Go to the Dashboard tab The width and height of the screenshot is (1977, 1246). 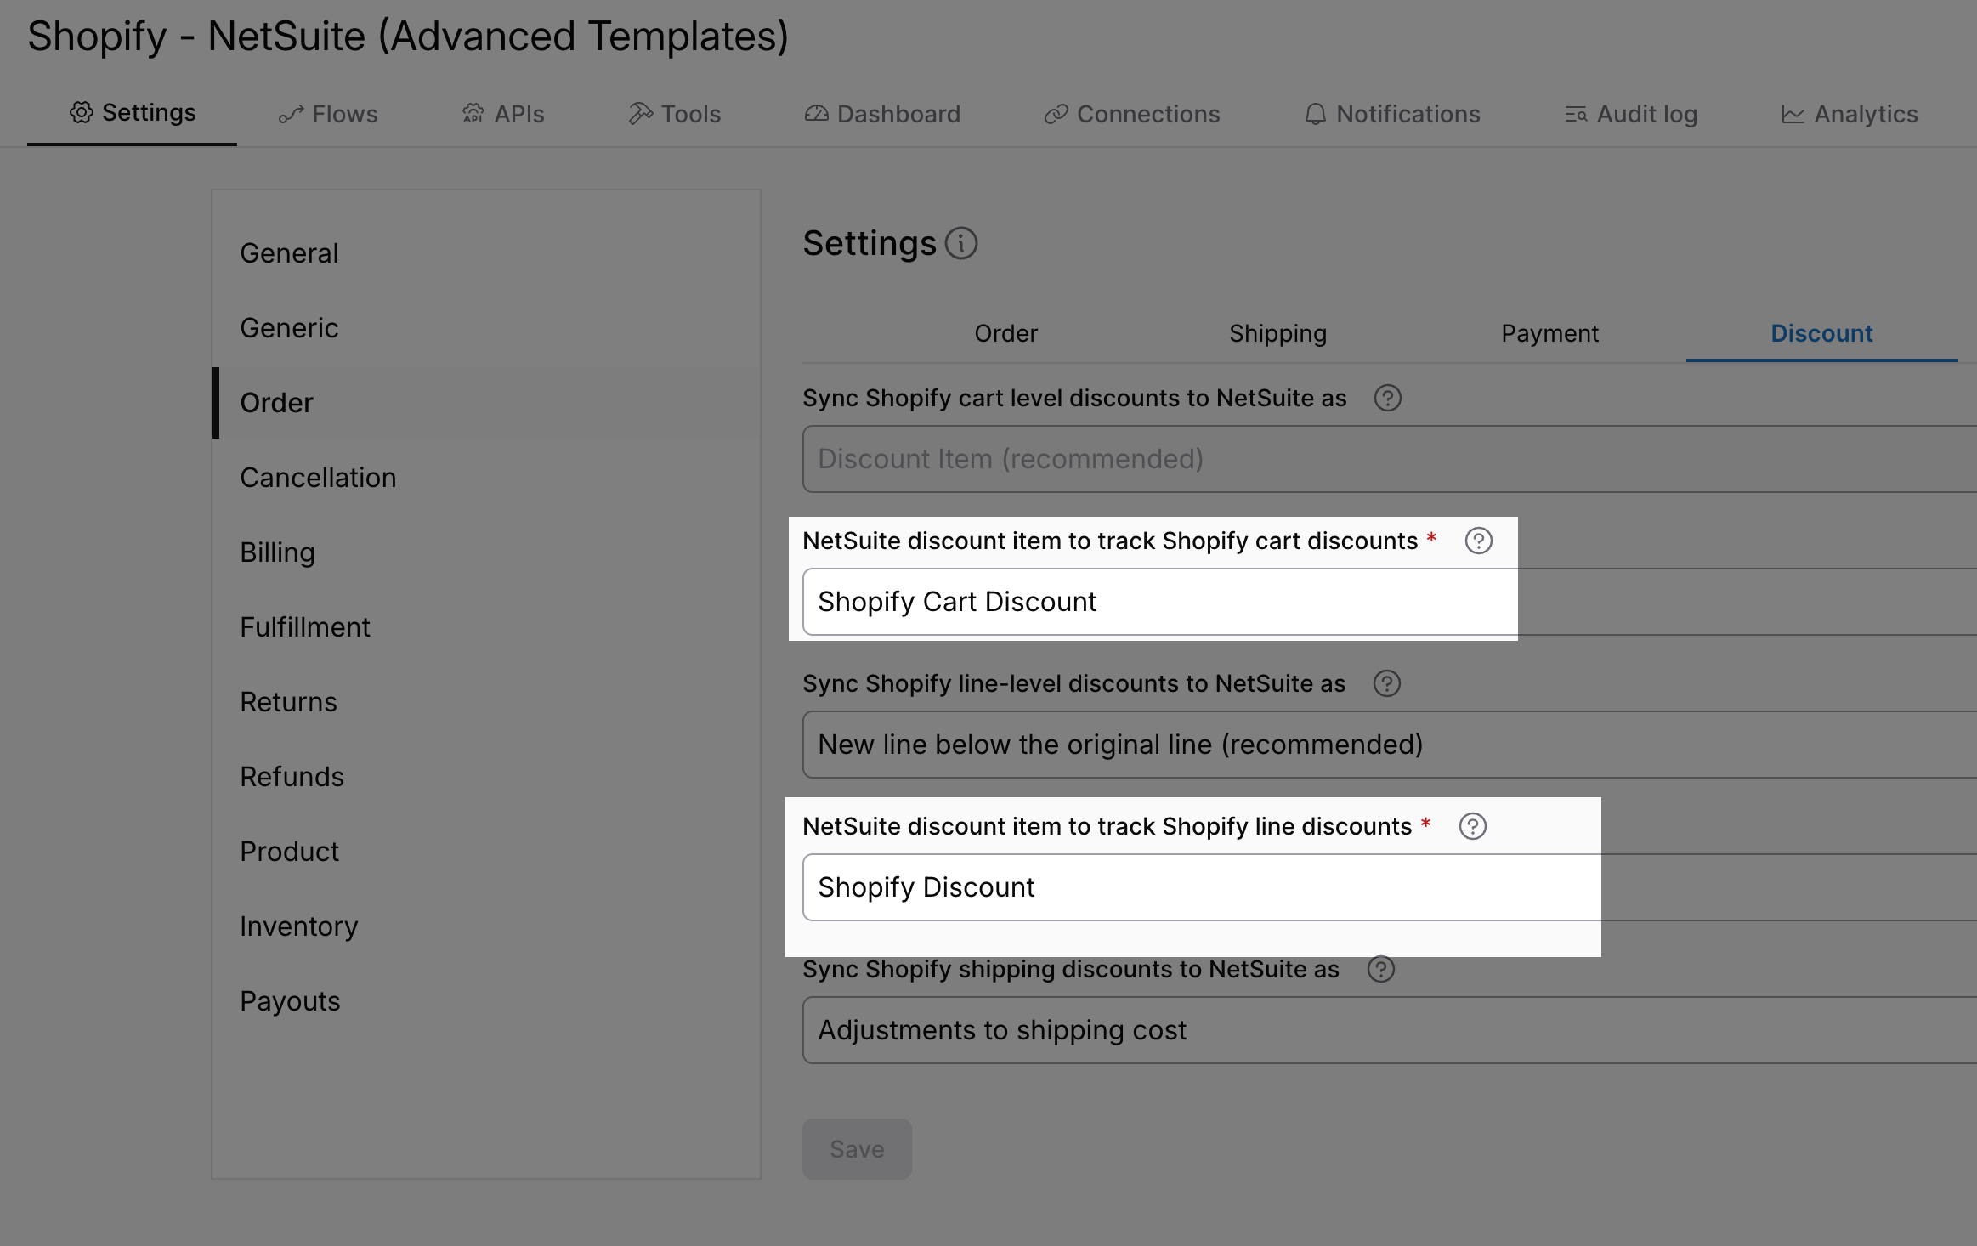click(882, 114)
